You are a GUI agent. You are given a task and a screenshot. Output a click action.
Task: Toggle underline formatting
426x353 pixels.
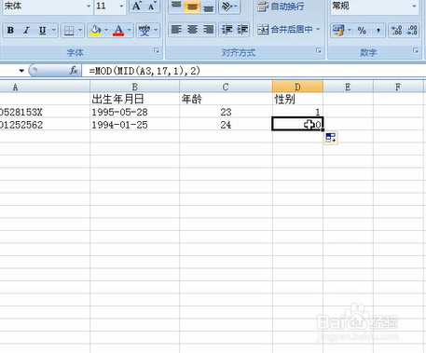pyautogui.click(x=42, y=30)
